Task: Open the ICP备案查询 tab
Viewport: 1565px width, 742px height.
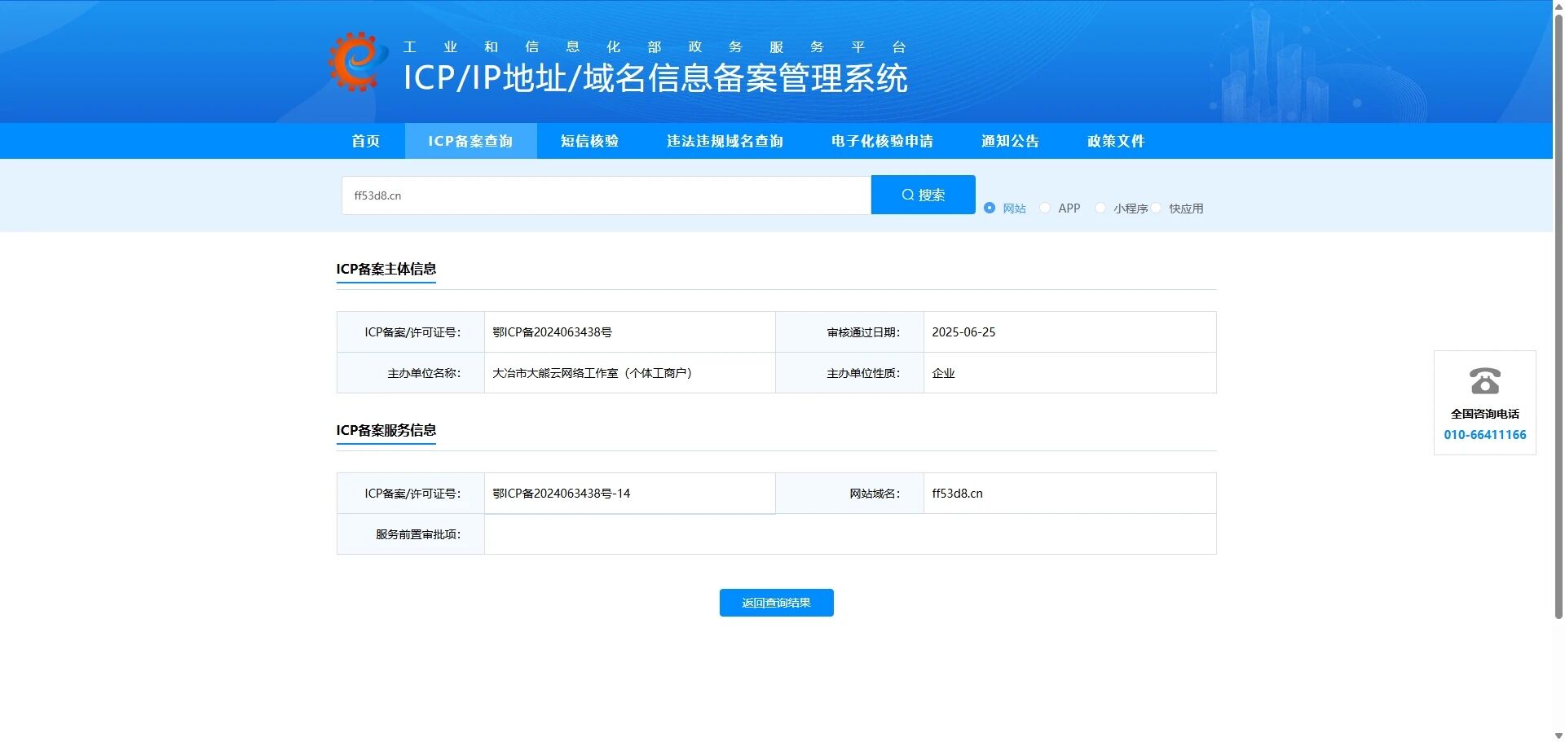Action: point(470,141)
